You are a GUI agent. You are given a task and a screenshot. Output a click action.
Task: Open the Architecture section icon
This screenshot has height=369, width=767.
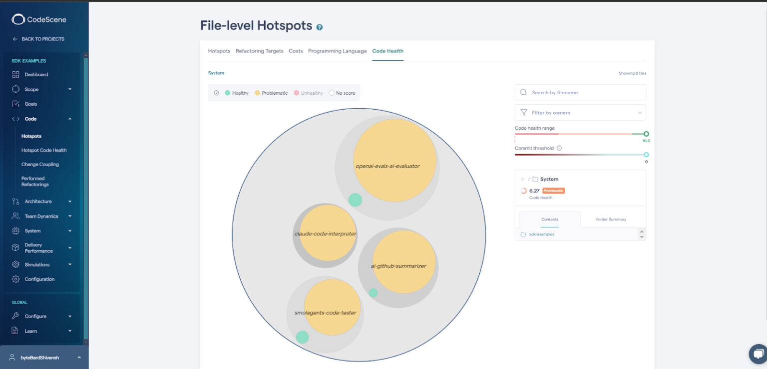click(x=16, y=201)
